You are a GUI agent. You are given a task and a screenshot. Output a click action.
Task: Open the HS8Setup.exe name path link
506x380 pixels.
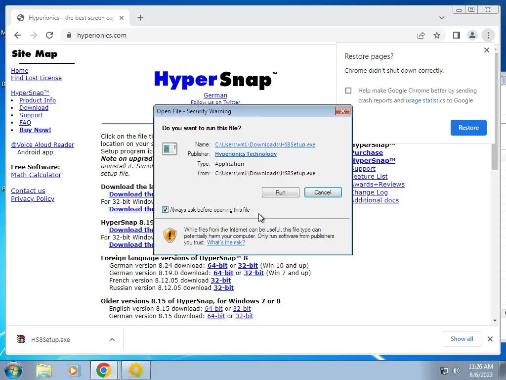coord(265,144)
